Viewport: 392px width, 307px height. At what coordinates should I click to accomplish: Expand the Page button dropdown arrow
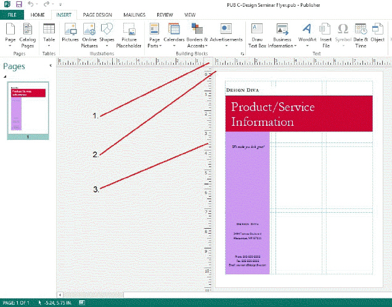[10, 46]
